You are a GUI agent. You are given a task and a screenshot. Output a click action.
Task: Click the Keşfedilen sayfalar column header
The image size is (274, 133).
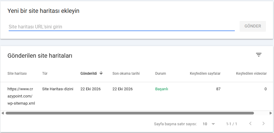point(205,74)
